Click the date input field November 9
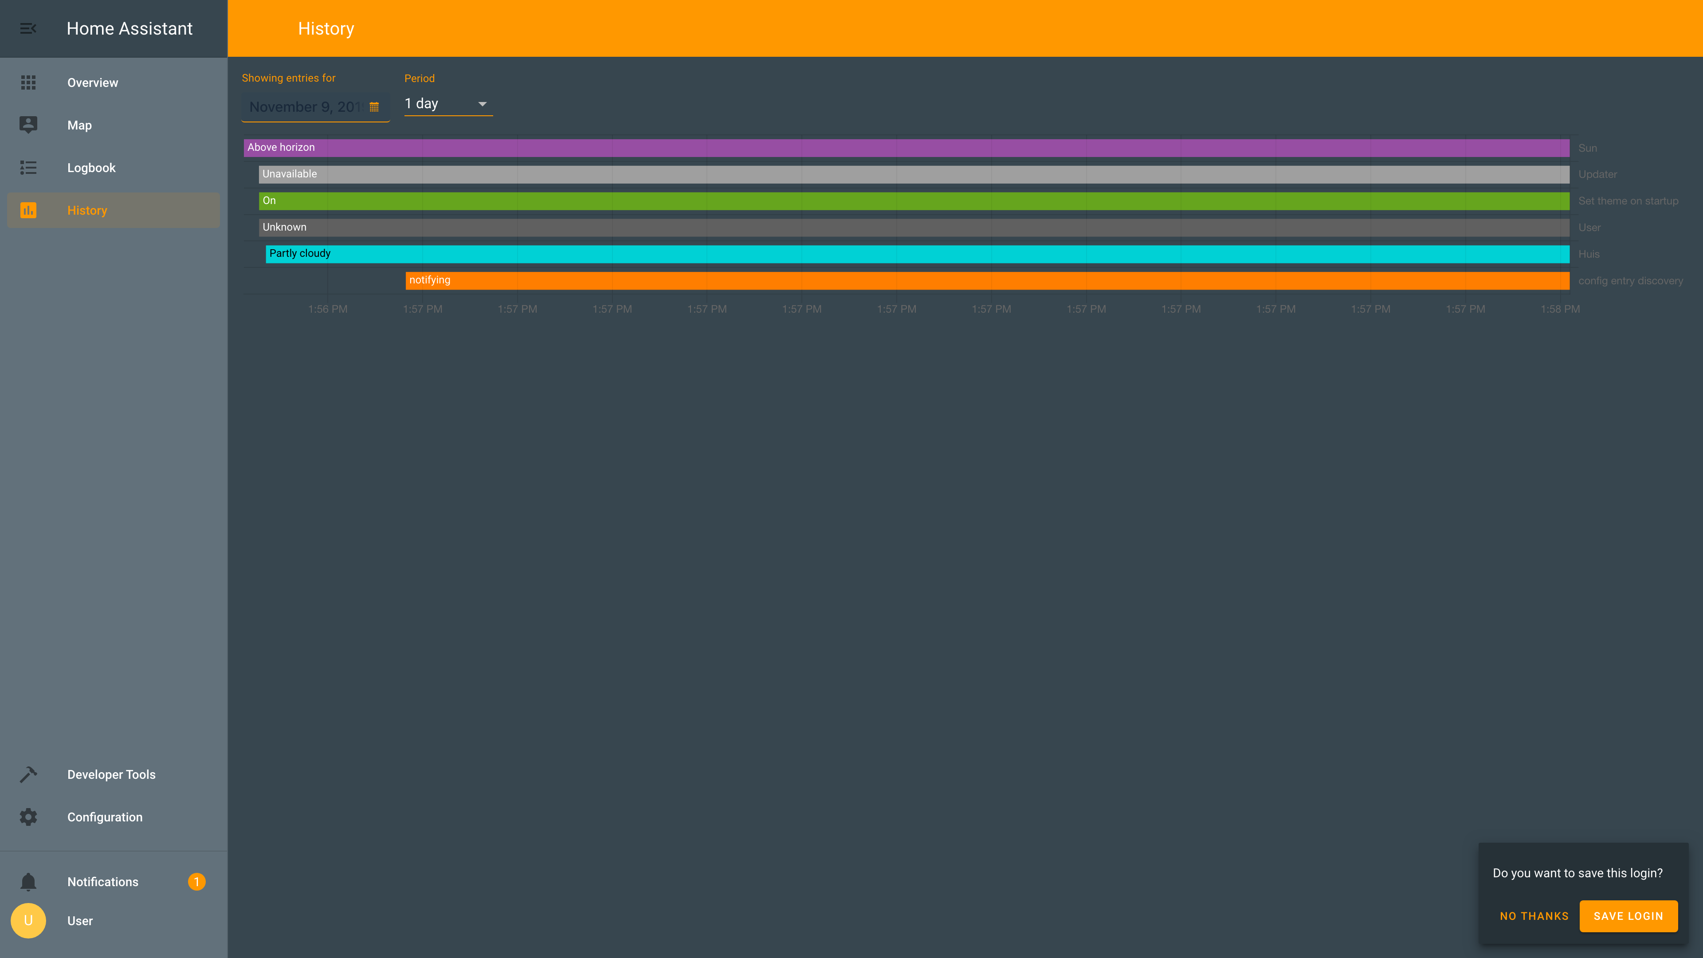The height and width of the screenshot is (958, 1703). coord(304,107)
